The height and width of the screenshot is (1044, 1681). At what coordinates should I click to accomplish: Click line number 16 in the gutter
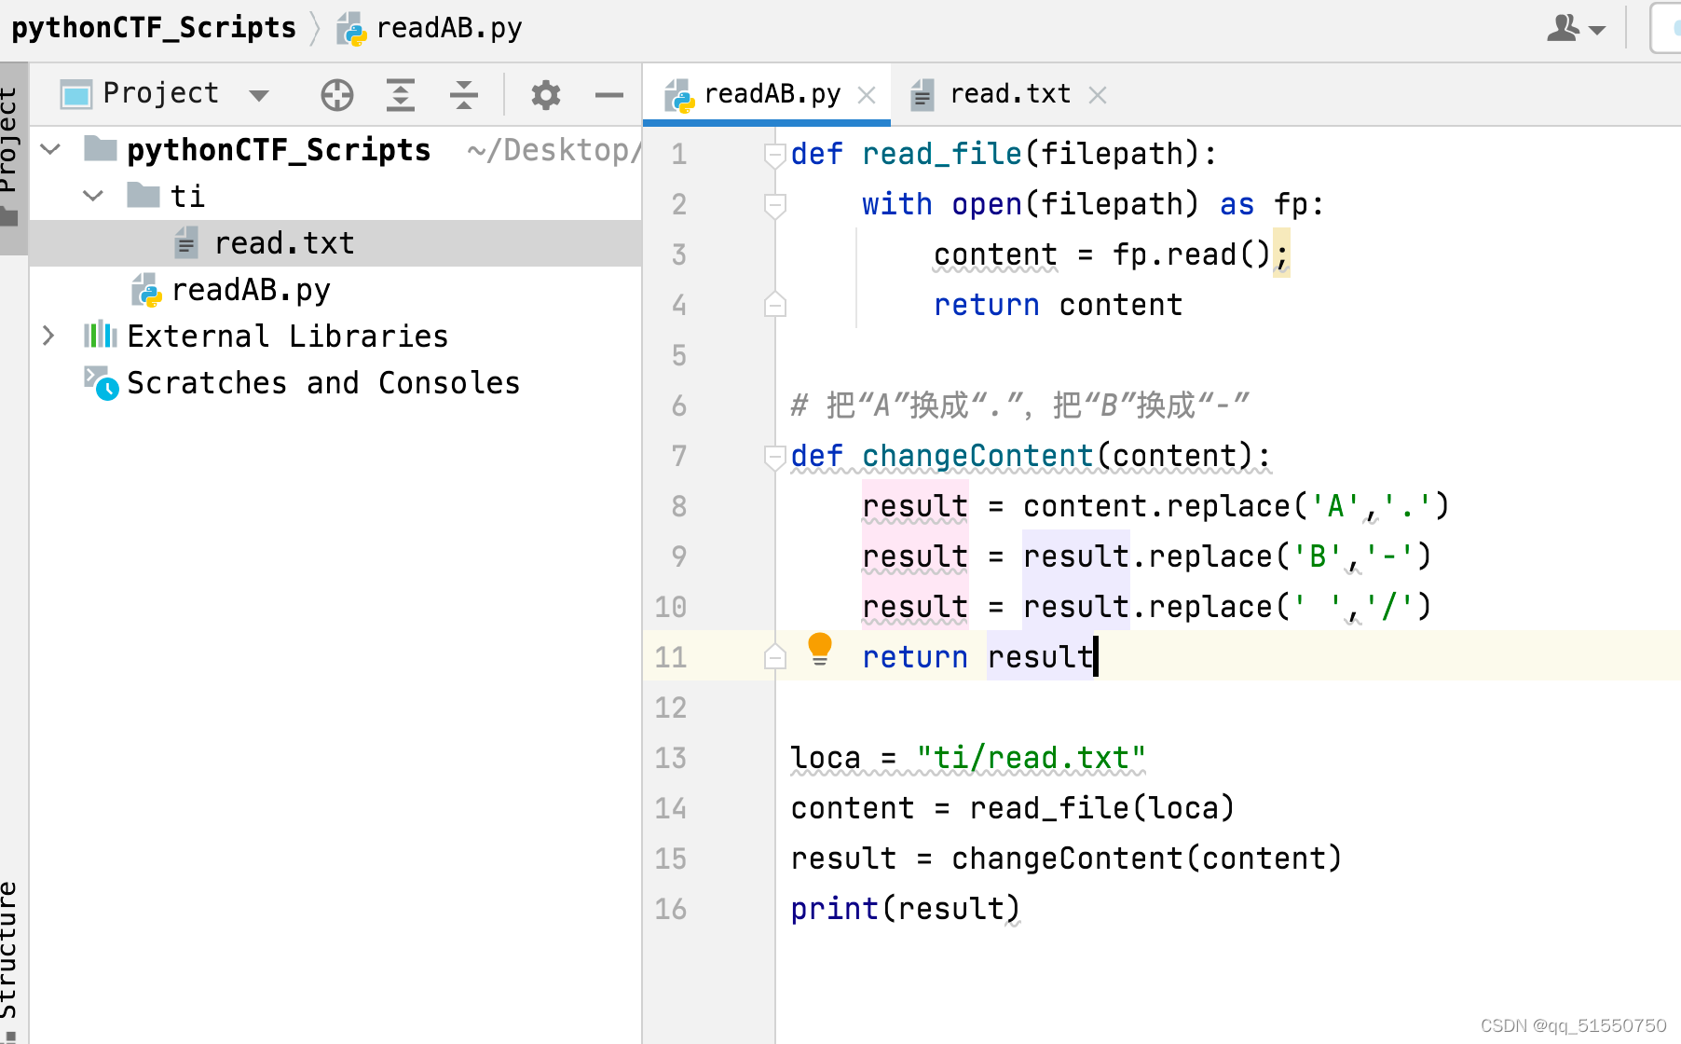tap(671, 909)
